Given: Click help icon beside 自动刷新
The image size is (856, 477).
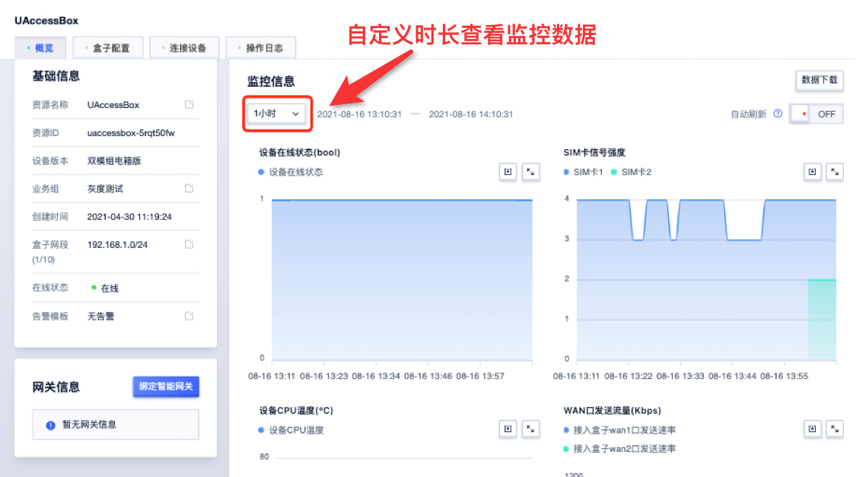Looking at the screenshot, I should pos(778,114).
